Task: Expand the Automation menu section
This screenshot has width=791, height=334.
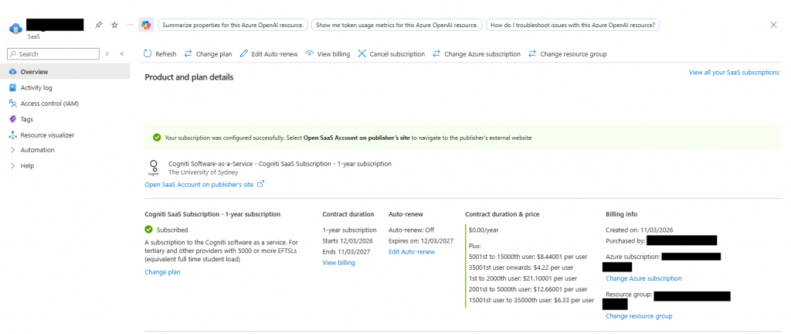Action: (37, 150)
